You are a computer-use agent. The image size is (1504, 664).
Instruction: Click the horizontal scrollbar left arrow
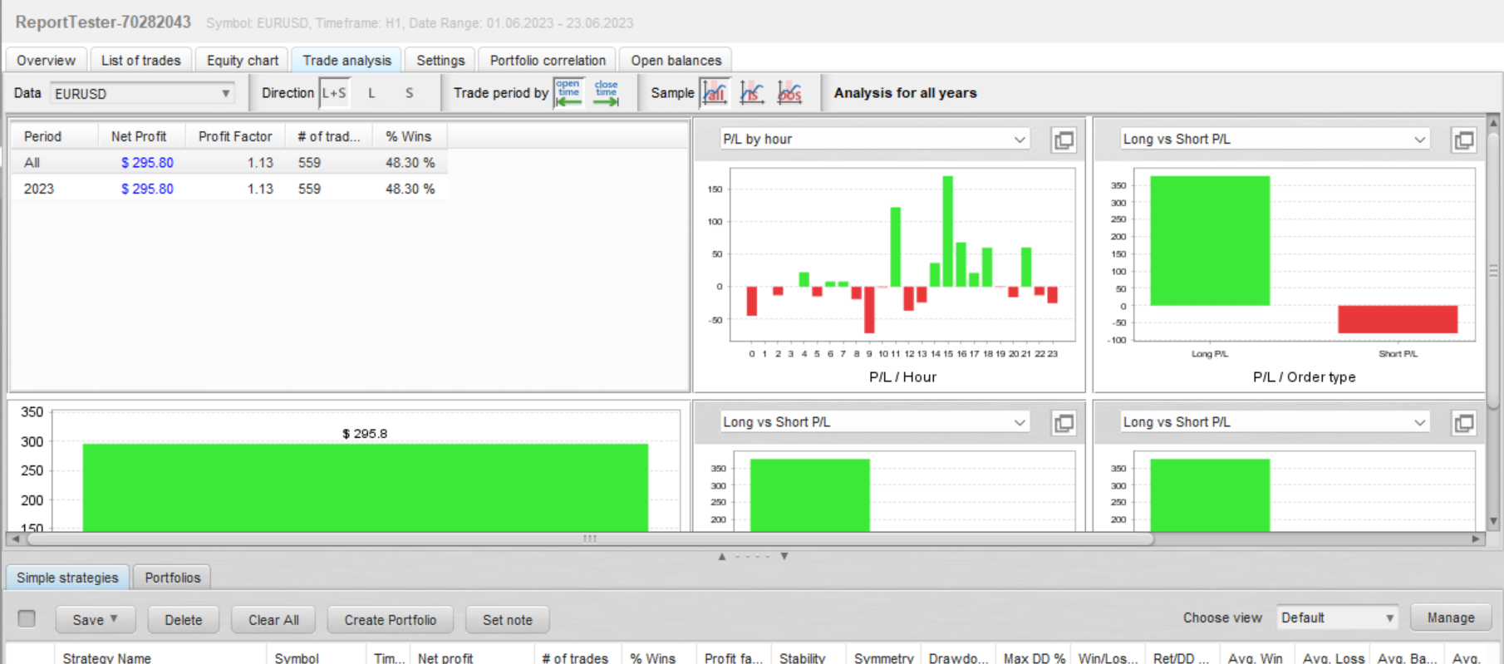(x=16, y=539)
